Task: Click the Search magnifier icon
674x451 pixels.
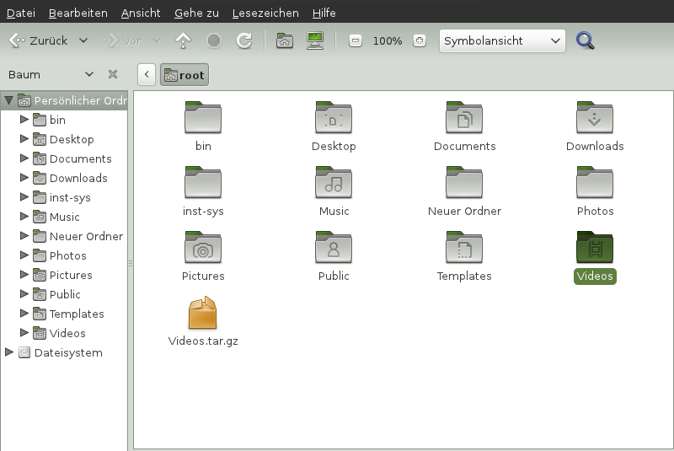Action: (586, 40)
